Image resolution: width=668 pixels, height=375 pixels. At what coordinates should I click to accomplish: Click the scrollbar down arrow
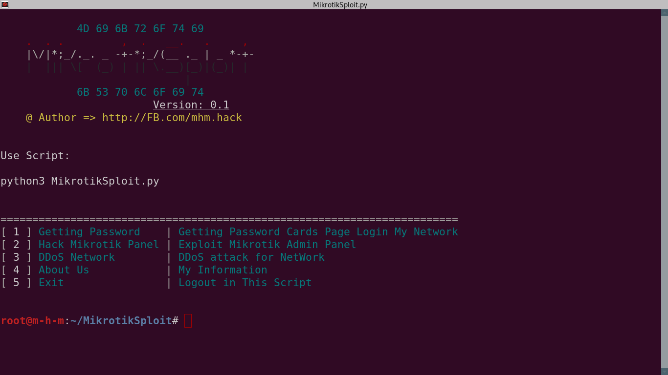click(x=665, y=372)
